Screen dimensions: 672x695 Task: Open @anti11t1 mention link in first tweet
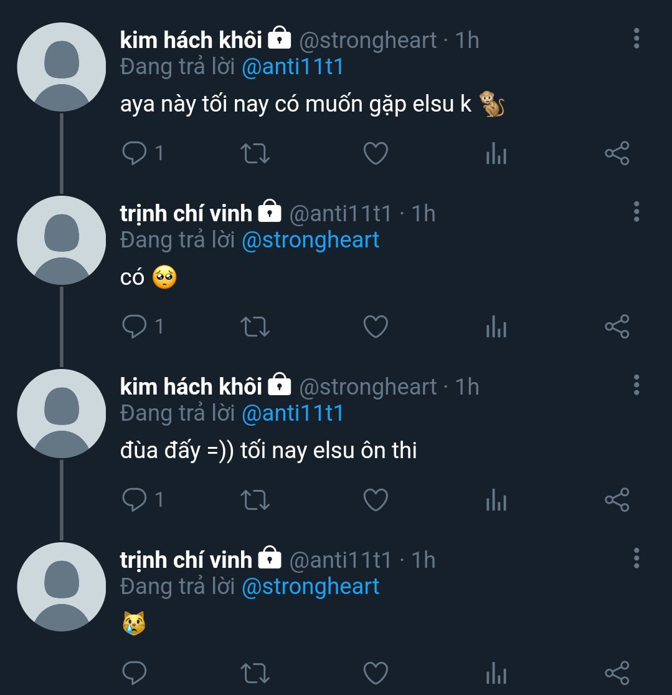pos(293,67)
